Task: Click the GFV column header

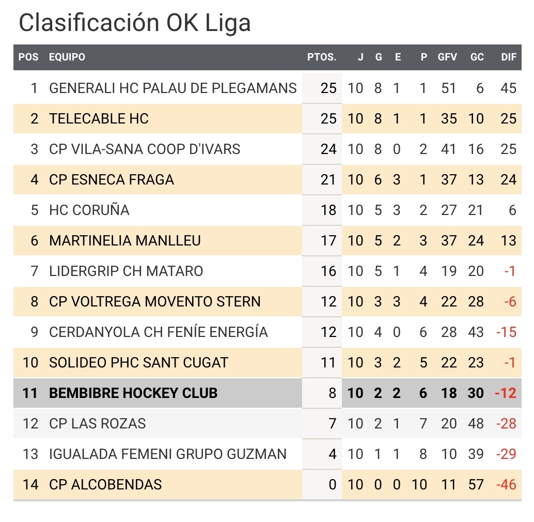Action: [x=447, y=57]
